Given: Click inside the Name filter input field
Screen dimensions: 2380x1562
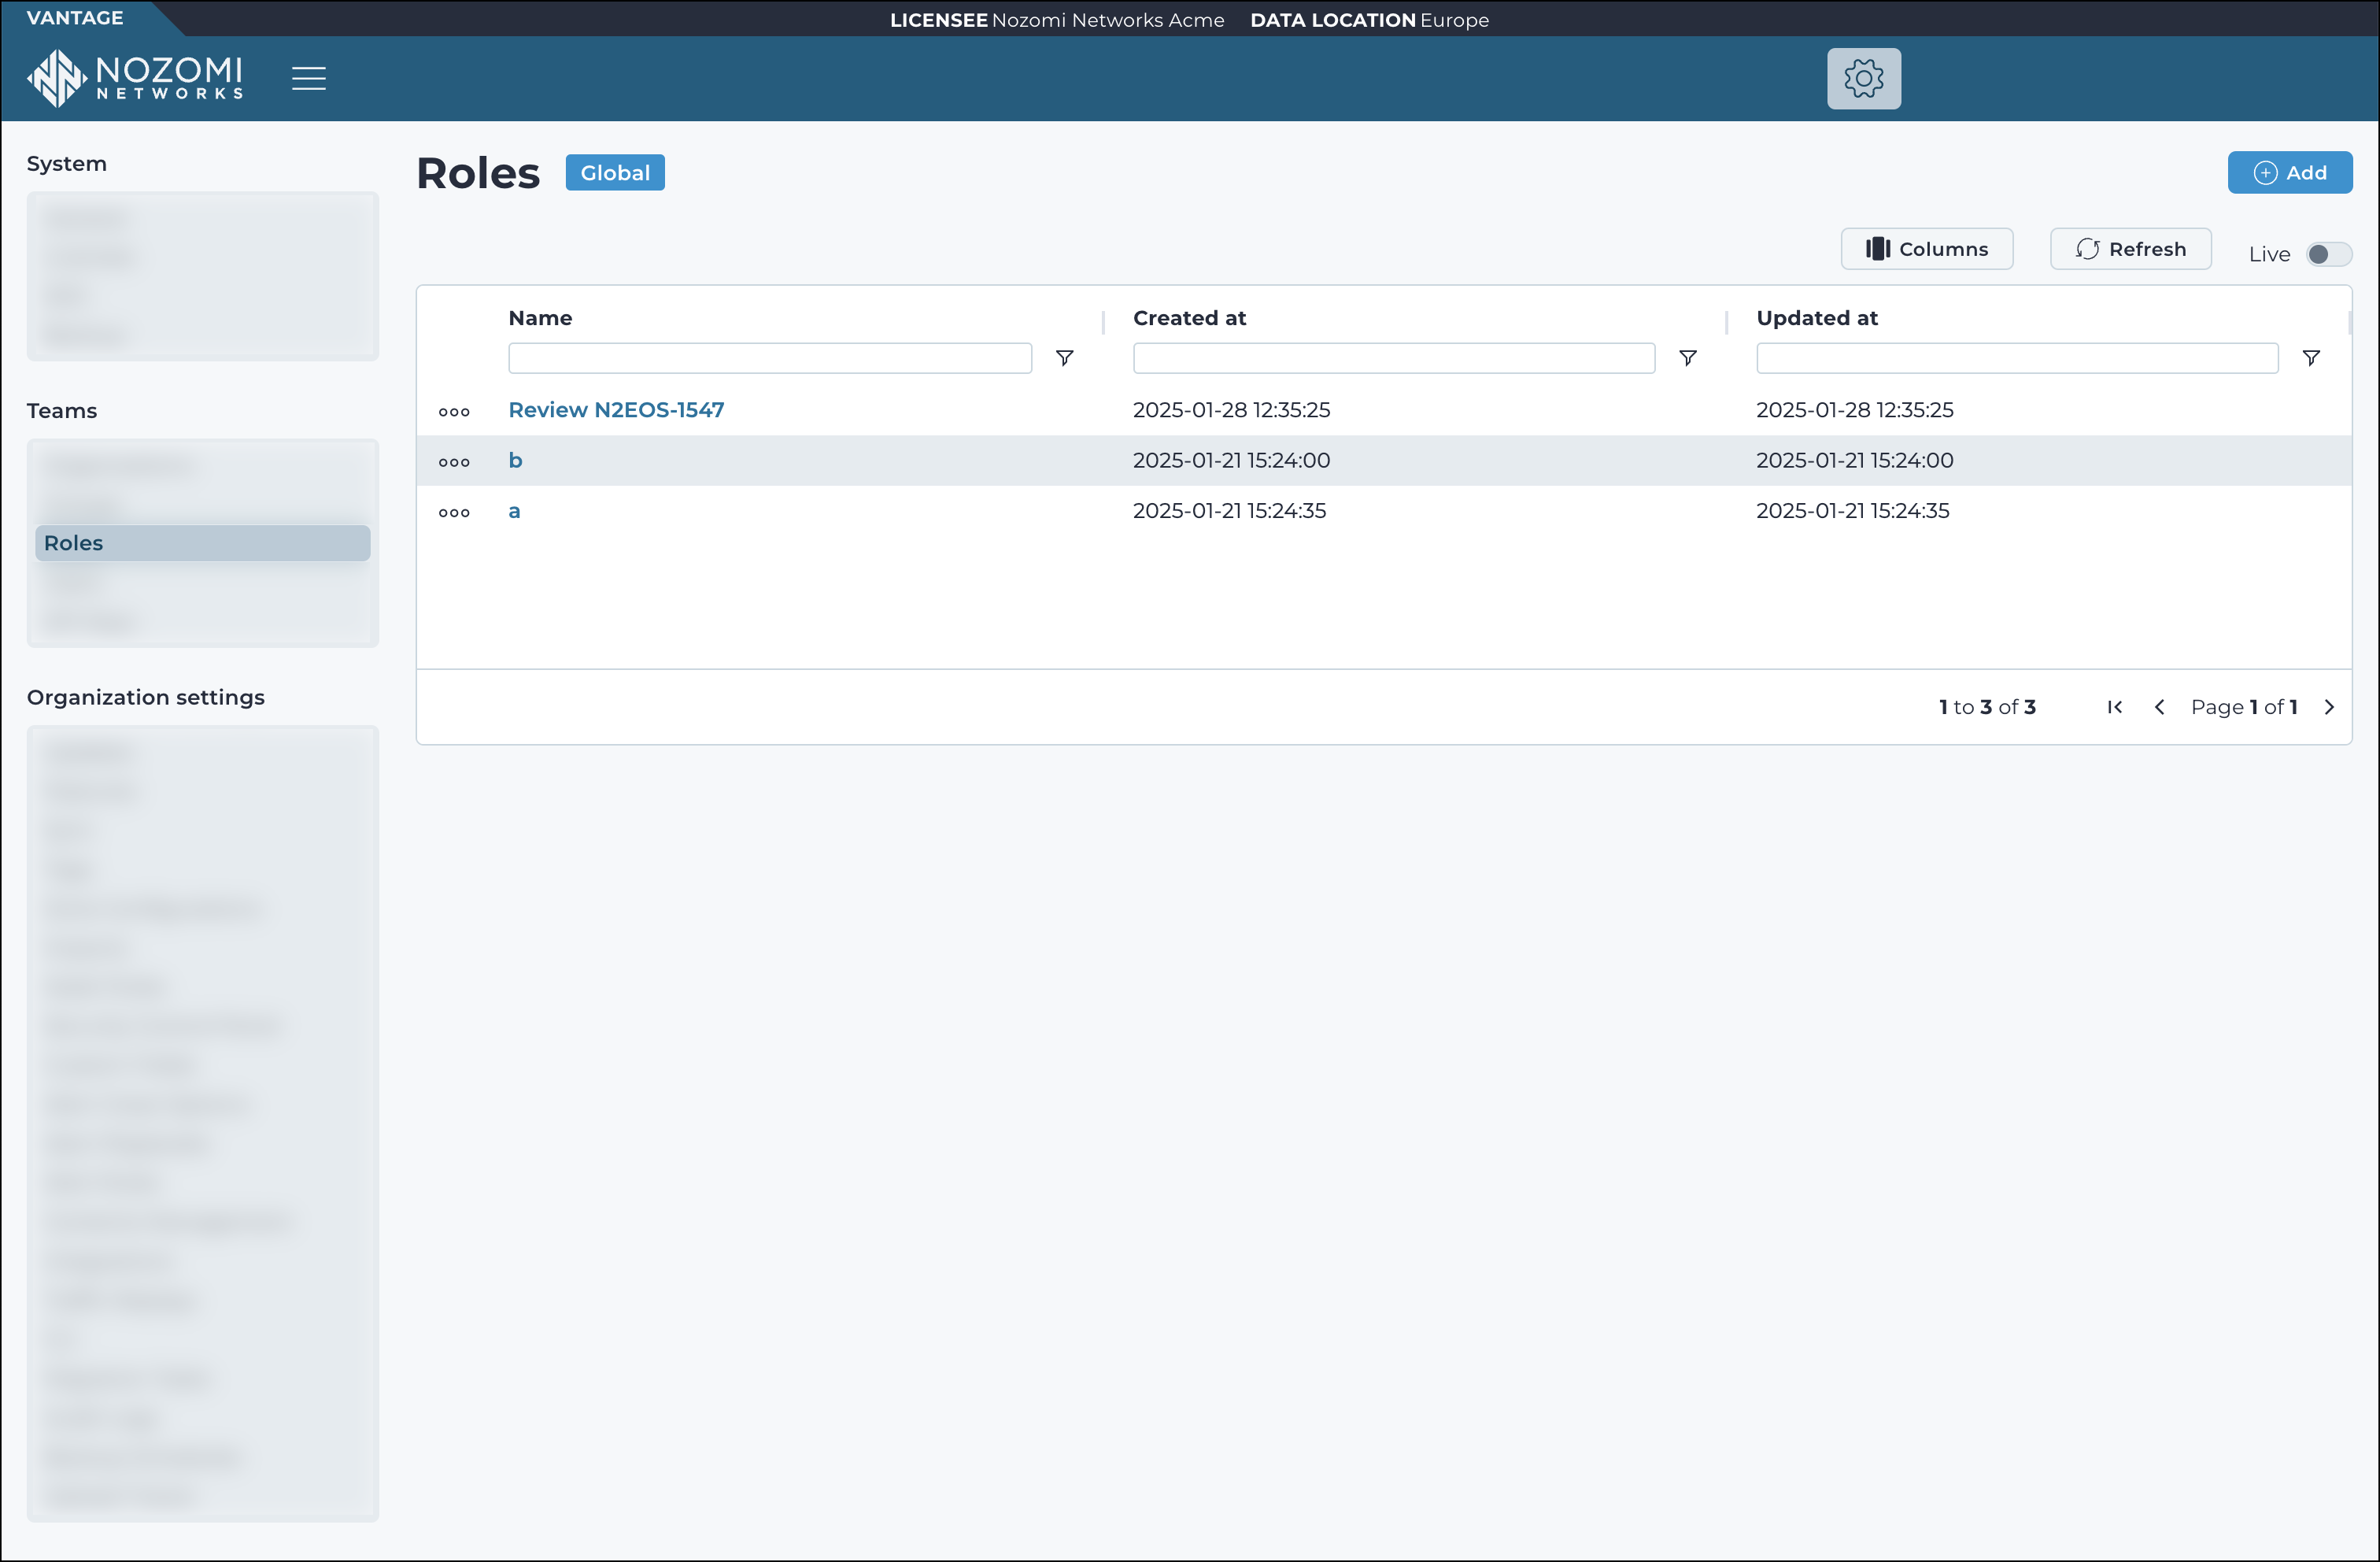Looking at the screenshot, I should tap(768, 358).
